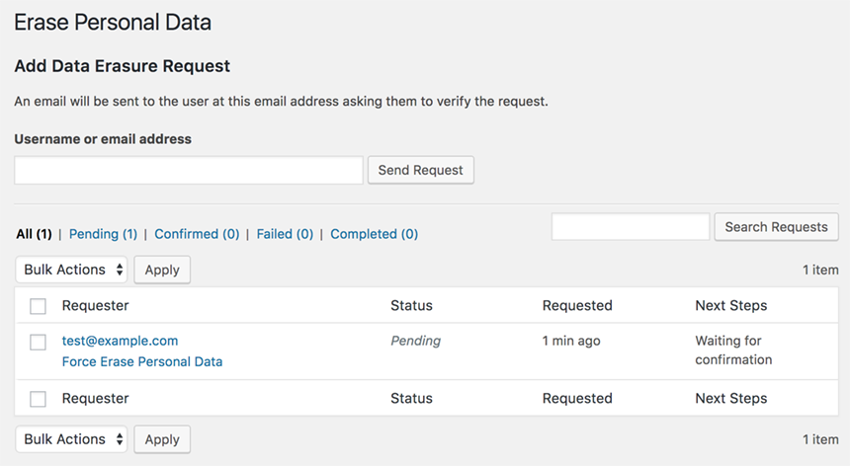Click the '1 item' count below table

(x=820, y=439)
